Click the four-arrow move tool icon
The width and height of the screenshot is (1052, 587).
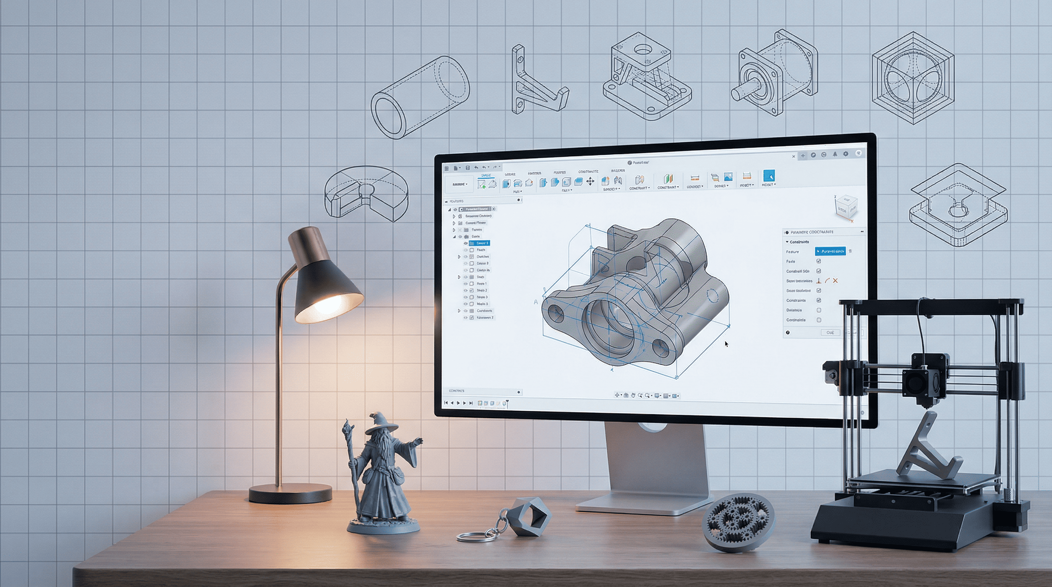[x=590, y=181]
